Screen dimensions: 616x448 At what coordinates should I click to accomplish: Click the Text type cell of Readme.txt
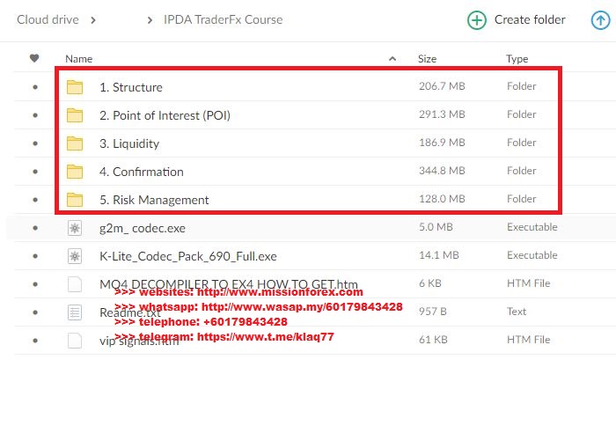pyautogui.click(x=517, y=312)
